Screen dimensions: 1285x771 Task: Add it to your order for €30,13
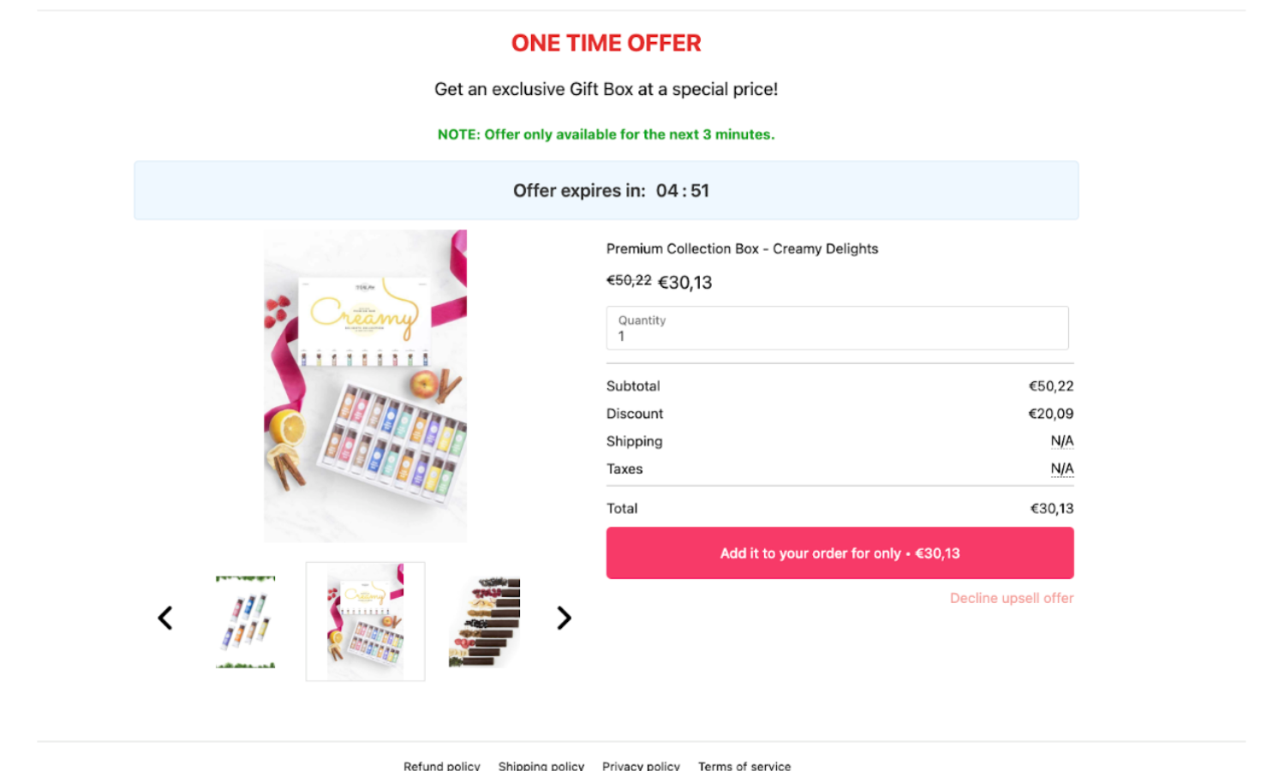point(840,553)
